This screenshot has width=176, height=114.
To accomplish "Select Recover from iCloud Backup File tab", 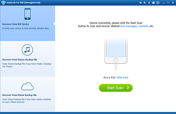I will tap(28, 94).
